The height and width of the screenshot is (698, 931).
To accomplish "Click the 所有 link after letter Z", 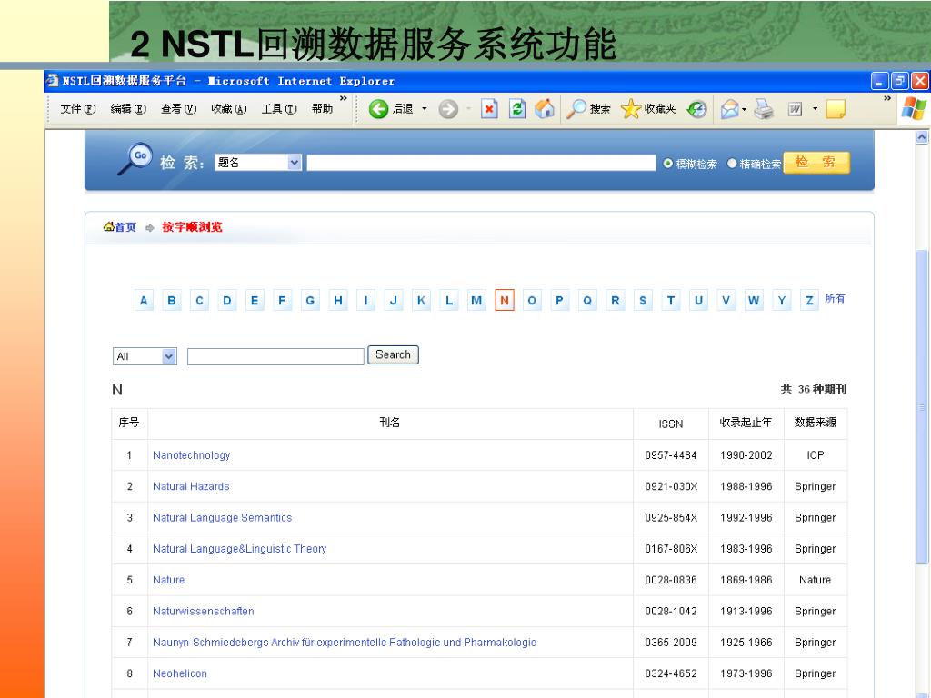I will point(835,298).
